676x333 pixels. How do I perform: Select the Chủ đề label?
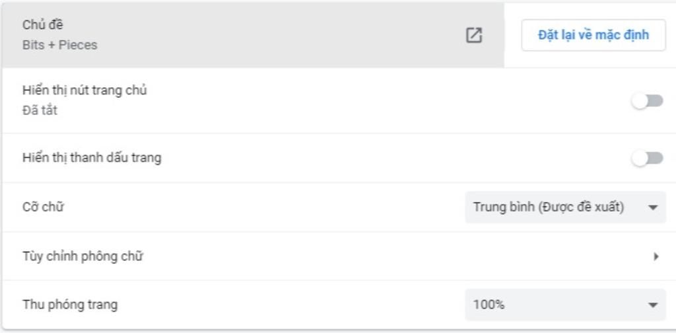point(43,24)
